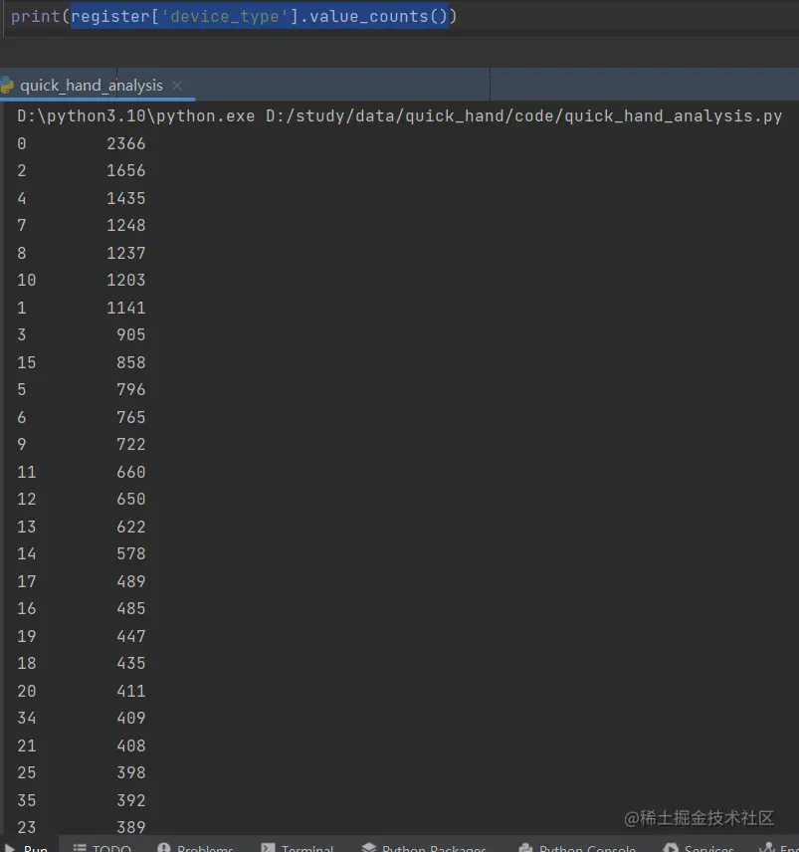Click the count value 1248
This screenshot has width=799, height=852.
126,225
